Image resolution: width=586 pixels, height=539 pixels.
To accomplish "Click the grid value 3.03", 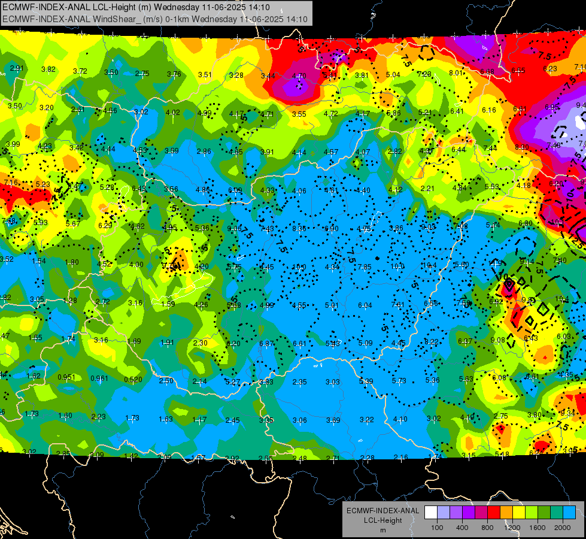I will (333, 381).
